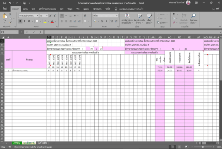Toggle Top Align for cell
Viewport: 222px width, 149px height.
(x=62, y=16)
